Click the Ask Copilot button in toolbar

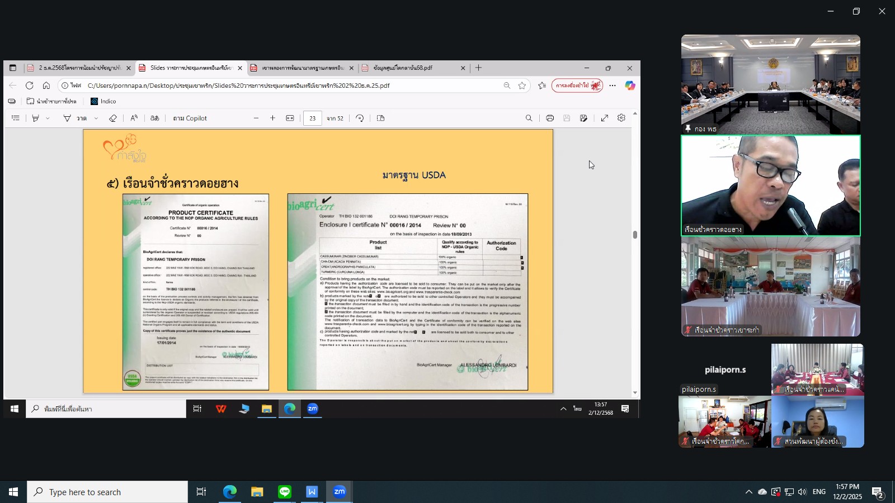click(190, 118)
